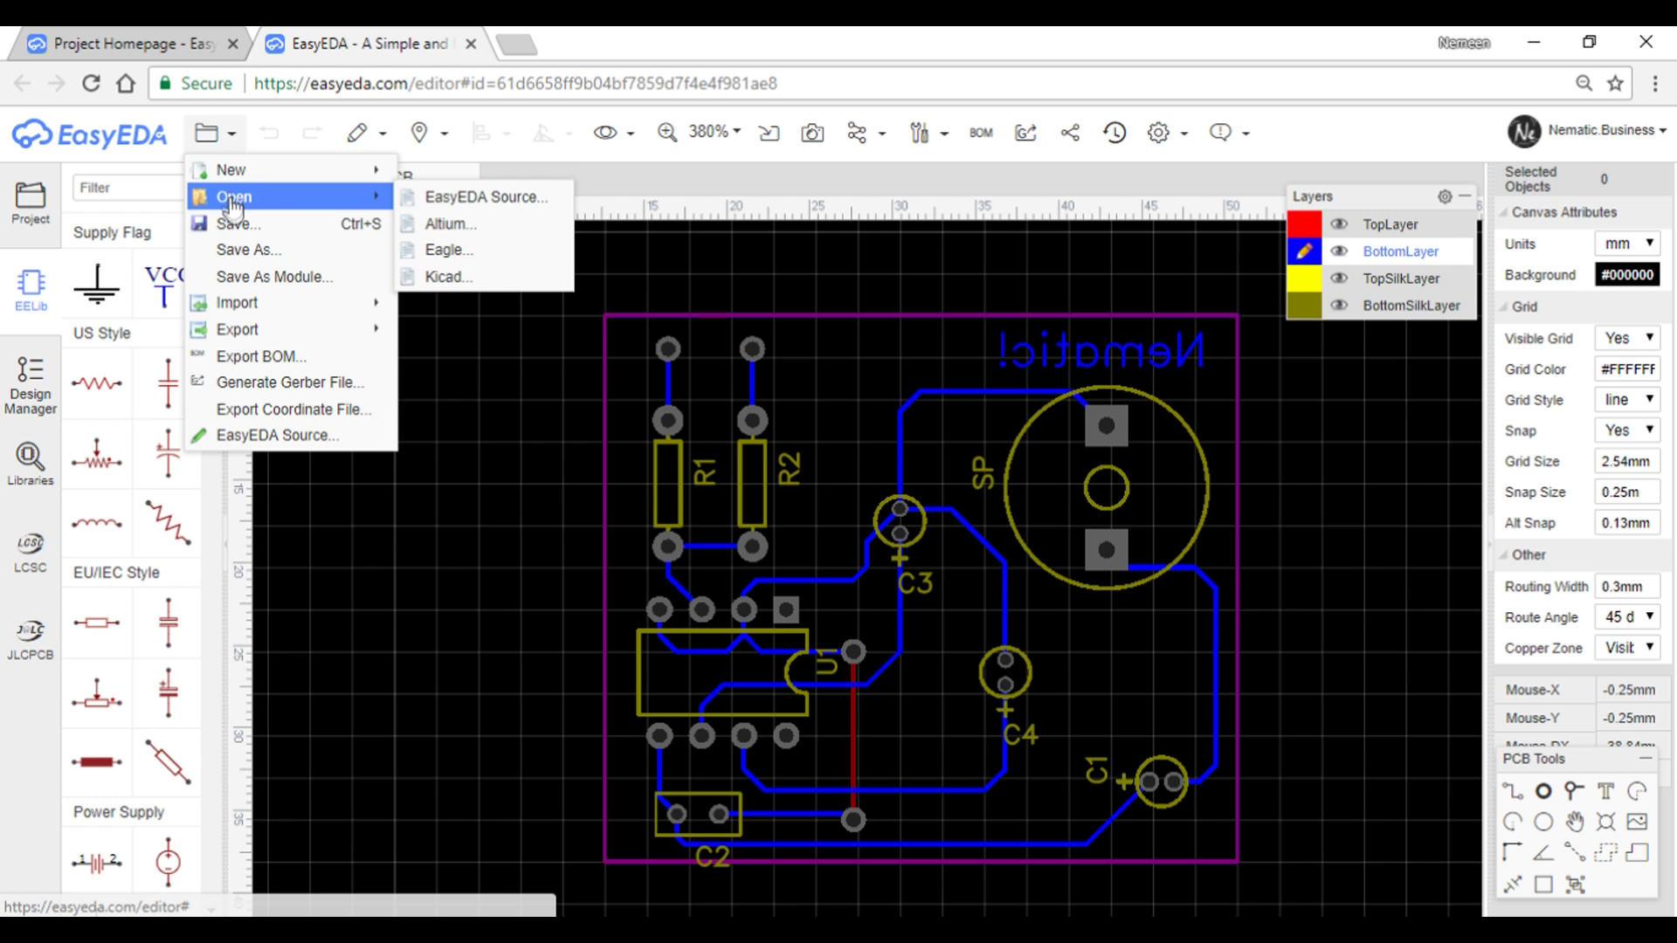Viewport: 1677px width, 943px height.
Task: Click the TopSilkLayer yellow color swatch
Action: pyautogui.click(x=1304, y=279)
